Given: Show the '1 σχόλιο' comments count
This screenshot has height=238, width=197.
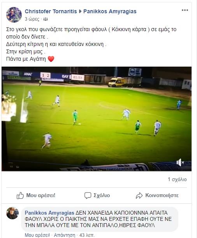Looking at the screenshot, I should pos(177,180).
